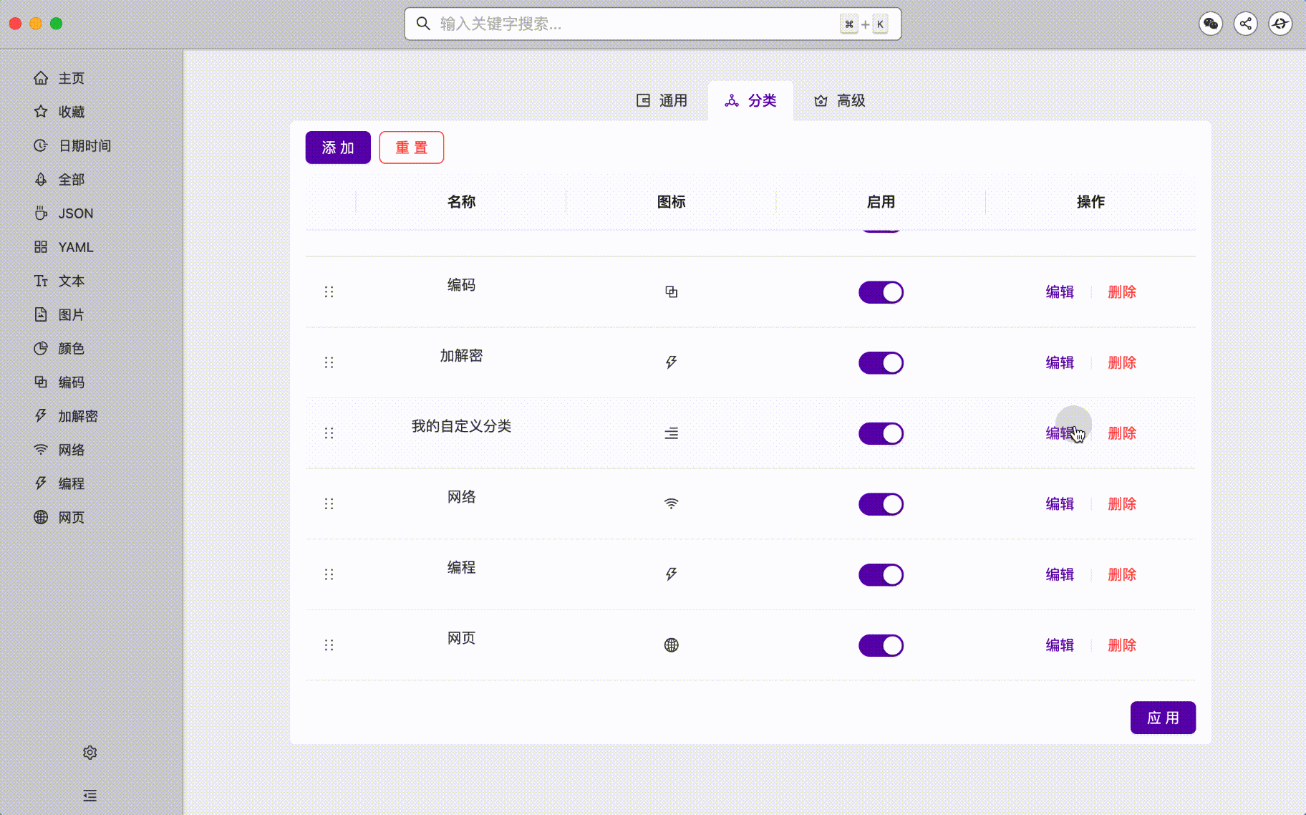
Task: Click drag handle of 网页 row
Action: 329,645
